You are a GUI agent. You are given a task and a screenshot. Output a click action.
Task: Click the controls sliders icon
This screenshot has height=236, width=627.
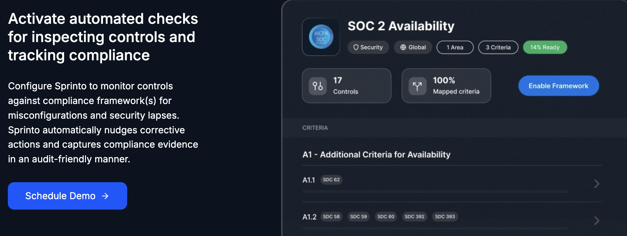click(x=318, y=86)
